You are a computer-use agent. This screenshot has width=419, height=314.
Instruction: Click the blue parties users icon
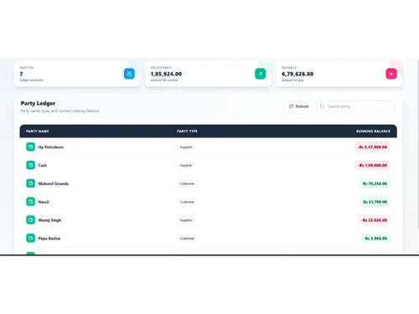tap(129, 74)
